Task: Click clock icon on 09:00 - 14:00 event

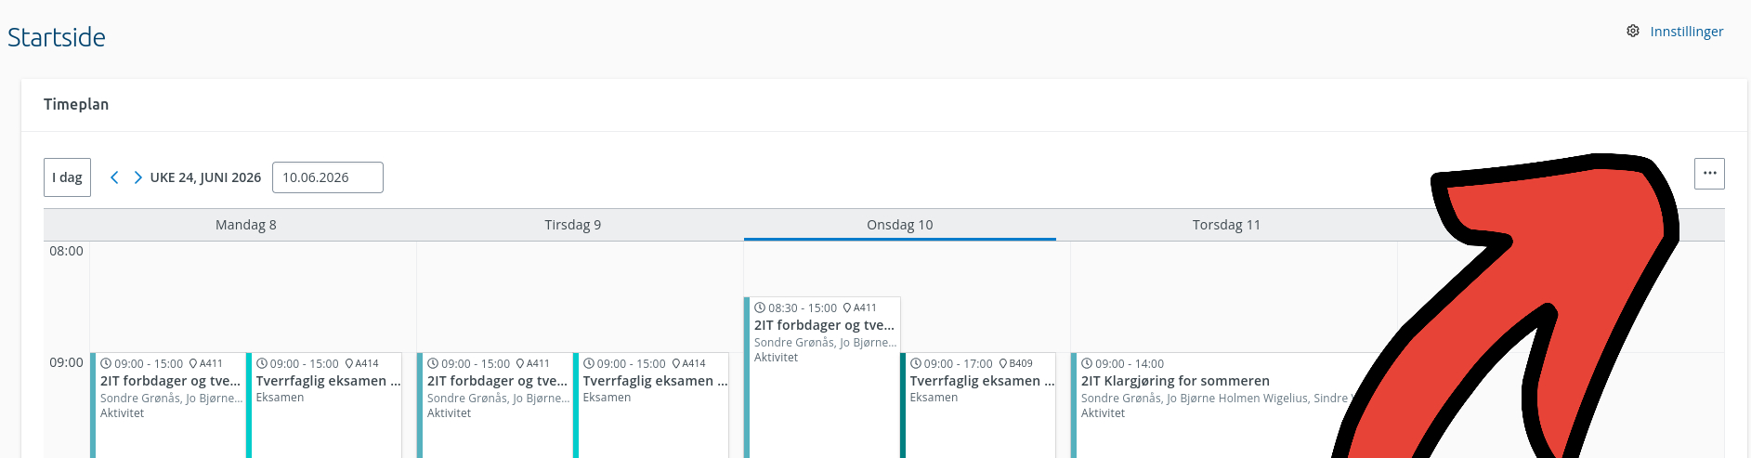Action: click(x=1087, y=363)
